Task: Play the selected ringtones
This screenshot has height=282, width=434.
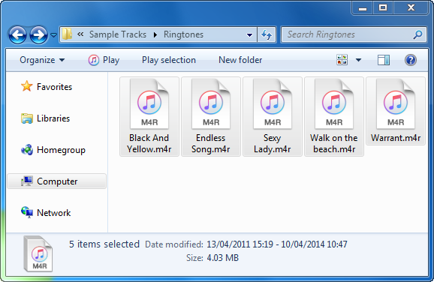Action: coord(111,60)
